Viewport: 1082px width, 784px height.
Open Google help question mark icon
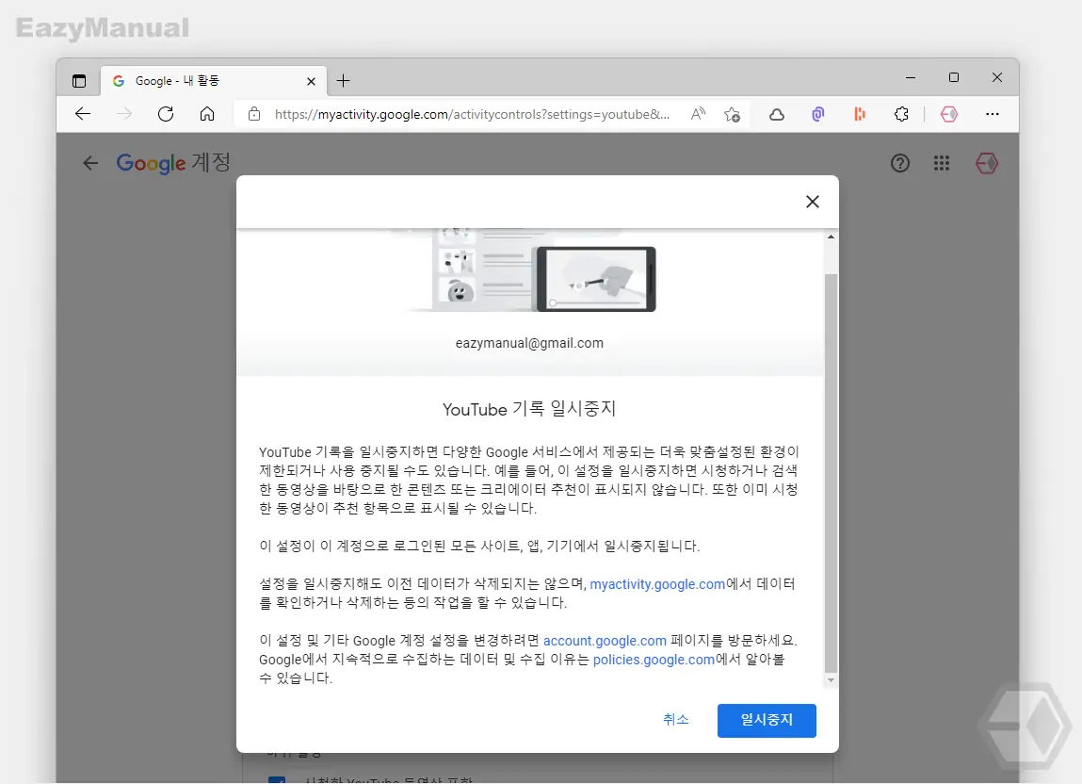point(900,163)
